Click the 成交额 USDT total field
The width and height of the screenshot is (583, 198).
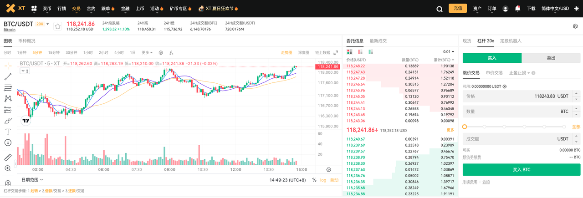(522, 139)
